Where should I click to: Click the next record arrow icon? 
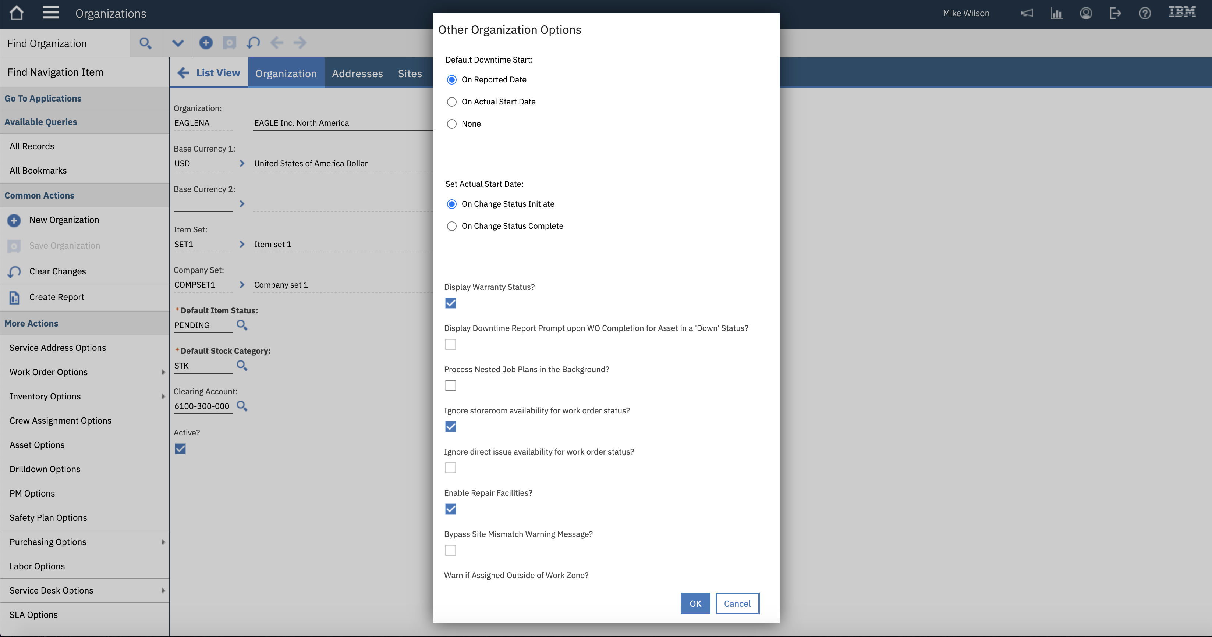[x=300, y=43]
